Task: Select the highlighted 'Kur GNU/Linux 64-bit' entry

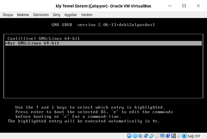Action: click(33, 43)
